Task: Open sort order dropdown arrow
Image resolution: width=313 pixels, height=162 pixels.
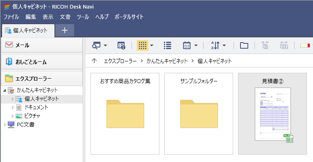Action: tap(224, 45)
